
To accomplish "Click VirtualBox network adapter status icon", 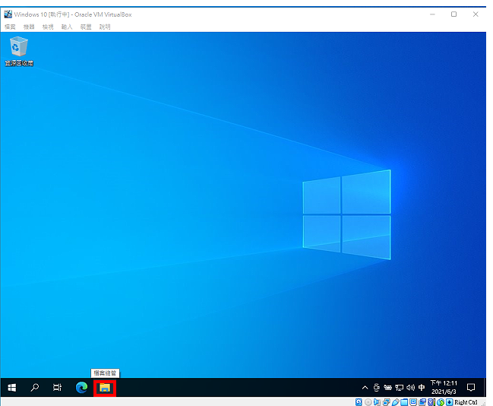I will coord(387,402).
